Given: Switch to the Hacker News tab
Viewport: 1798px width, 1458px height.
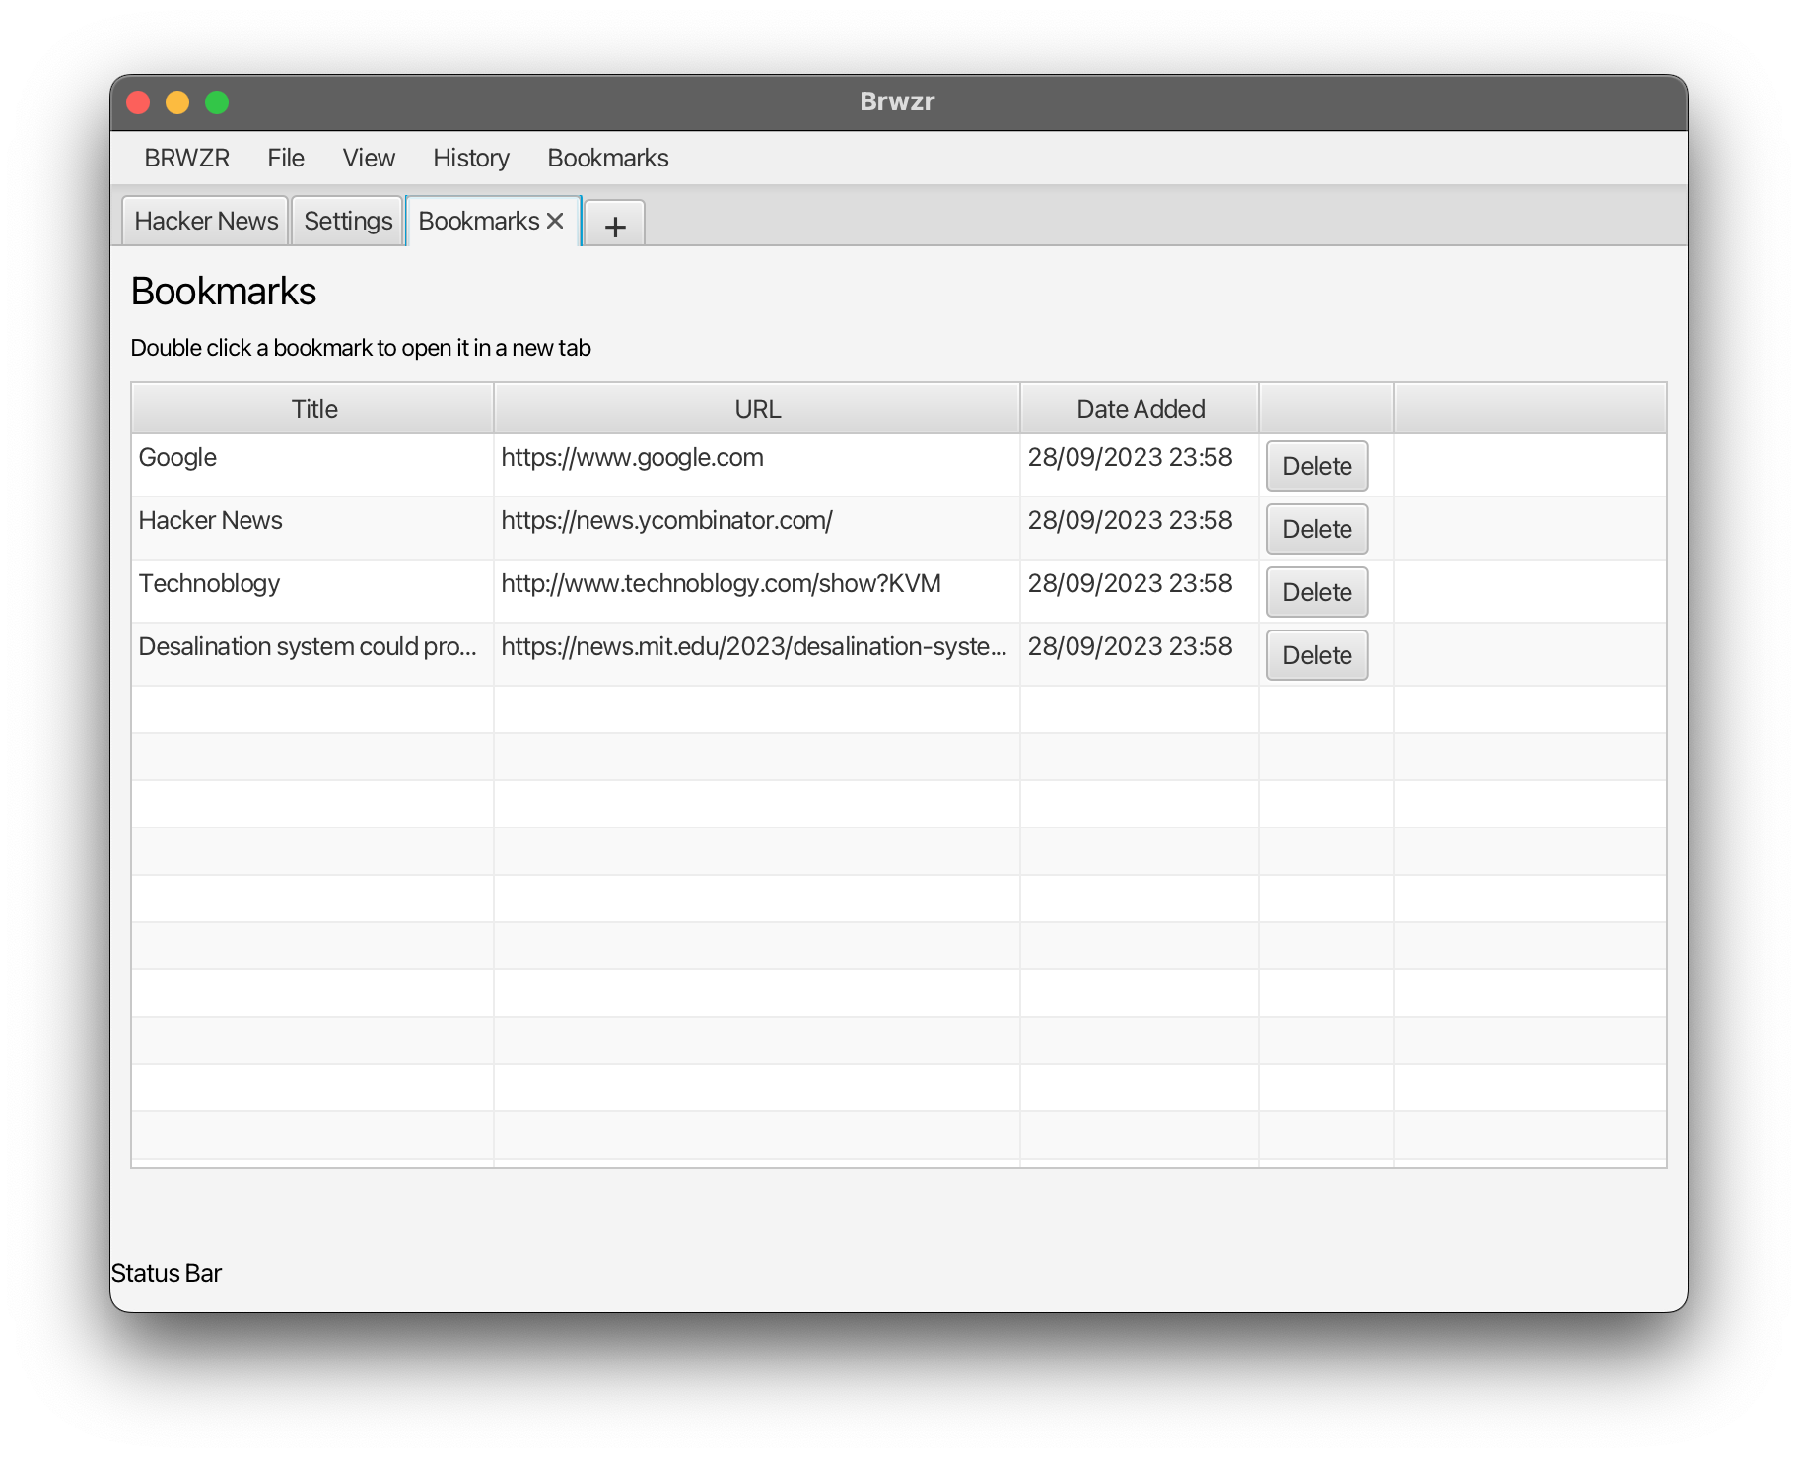Looking at the screenshot, I should [204, 221].
